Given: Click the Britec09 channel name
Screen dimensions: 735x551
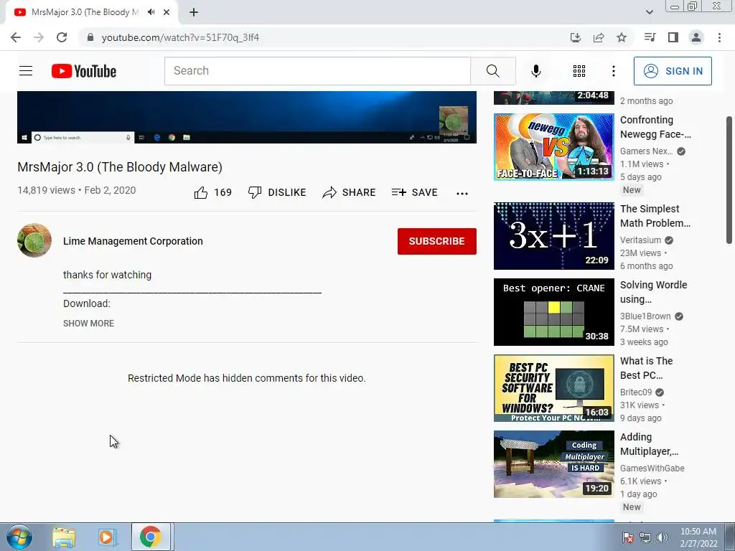Looking at the screenshot, I should click(x=636, y=392).
